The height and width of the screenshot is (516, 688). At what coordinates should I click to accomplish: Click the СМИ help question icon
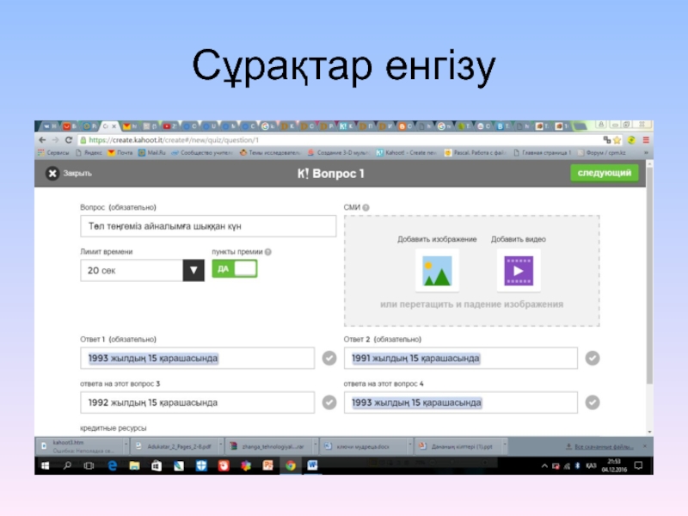[366, 207]
